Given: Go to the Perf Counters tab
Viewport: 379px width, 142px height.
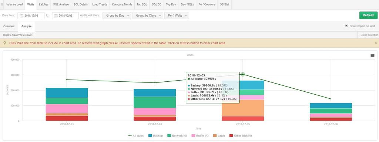Looking at the screenshot, I should click(x=207, y=4).
